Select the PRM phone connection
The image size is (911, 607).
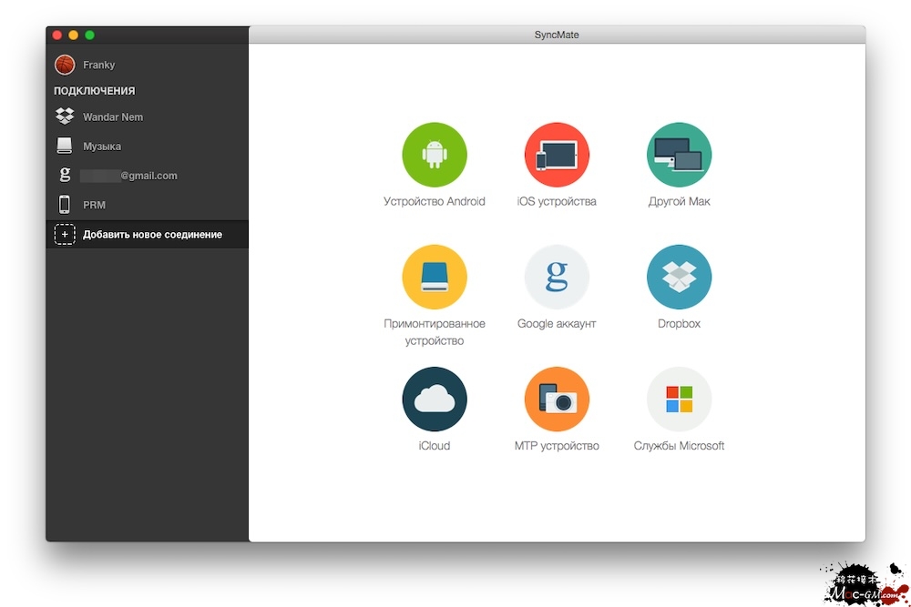[94, 206]
